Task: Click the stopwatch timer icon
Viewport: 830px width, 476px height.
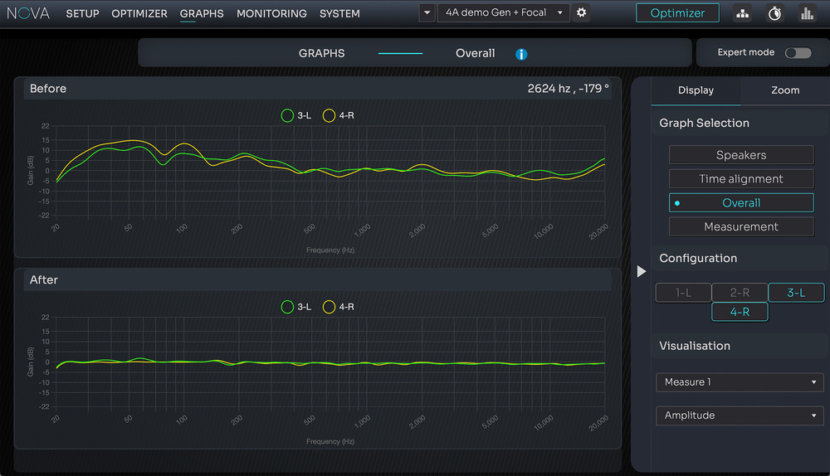Action: [x=774, y=13]
